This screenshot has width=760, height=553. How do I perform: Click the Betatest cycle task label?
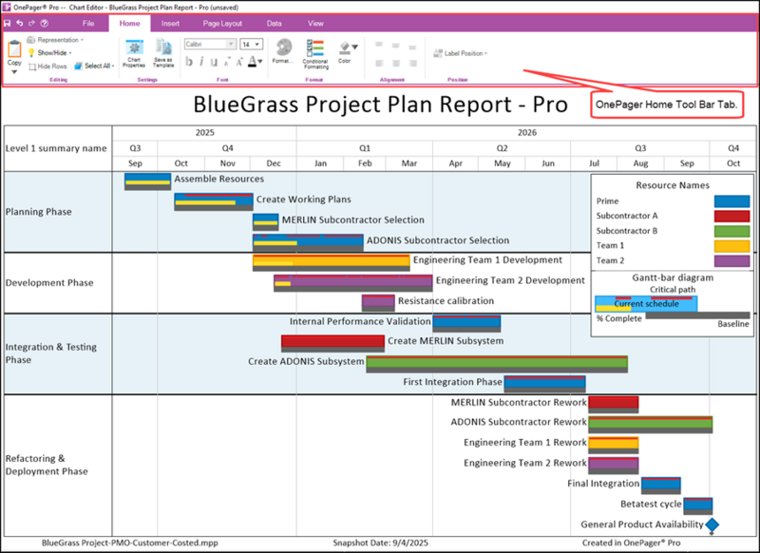pyautogui.click(x=651, y=504)
